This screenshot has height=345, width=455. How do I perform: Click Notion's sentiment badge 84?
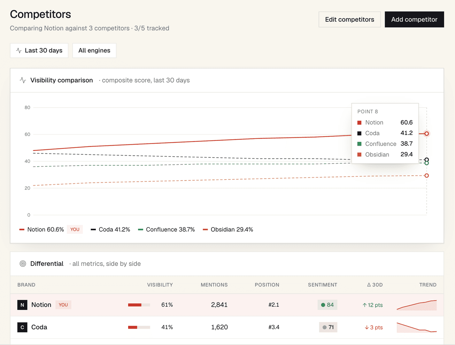click(x=328, y=305)
